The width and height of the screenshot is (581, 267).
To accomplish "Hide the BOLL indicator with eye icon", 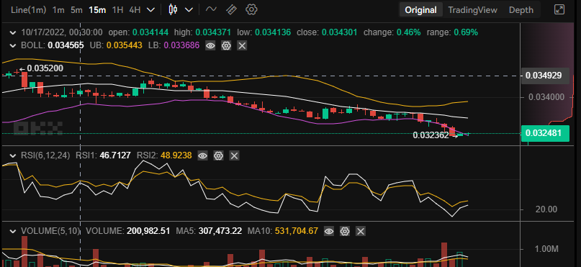I will [x=210, y=46].
